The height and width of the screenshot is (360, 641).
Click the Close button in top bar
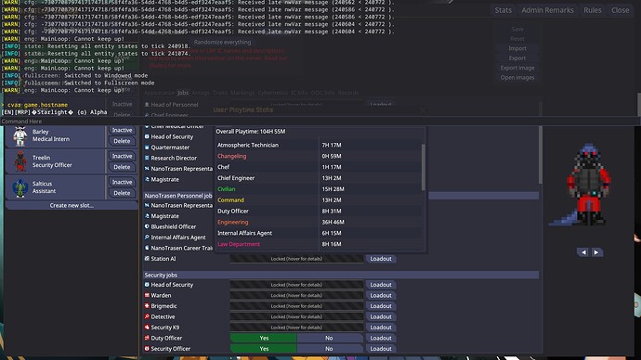tap(621, 10)
